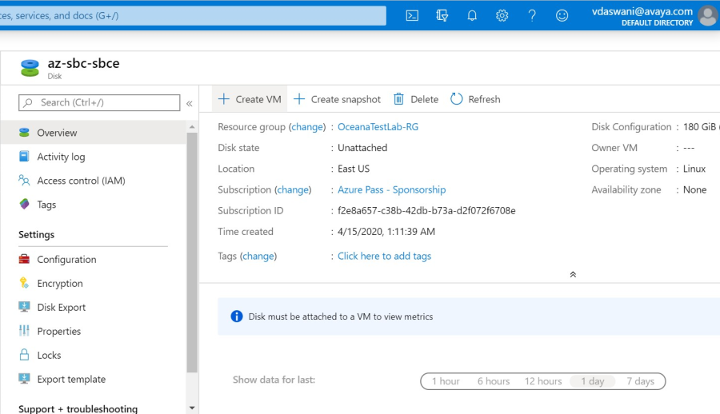Click the blue info icon in metrics notice
Image resolution: width=720 pixels, height=414 pixels.
pyautogui.click(x=237, y=316)
